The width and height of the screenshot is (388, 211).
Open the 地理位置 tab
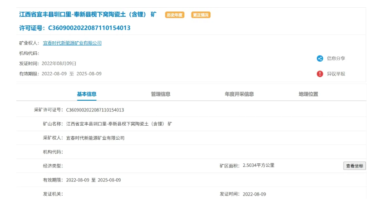[x=308, y=94]
